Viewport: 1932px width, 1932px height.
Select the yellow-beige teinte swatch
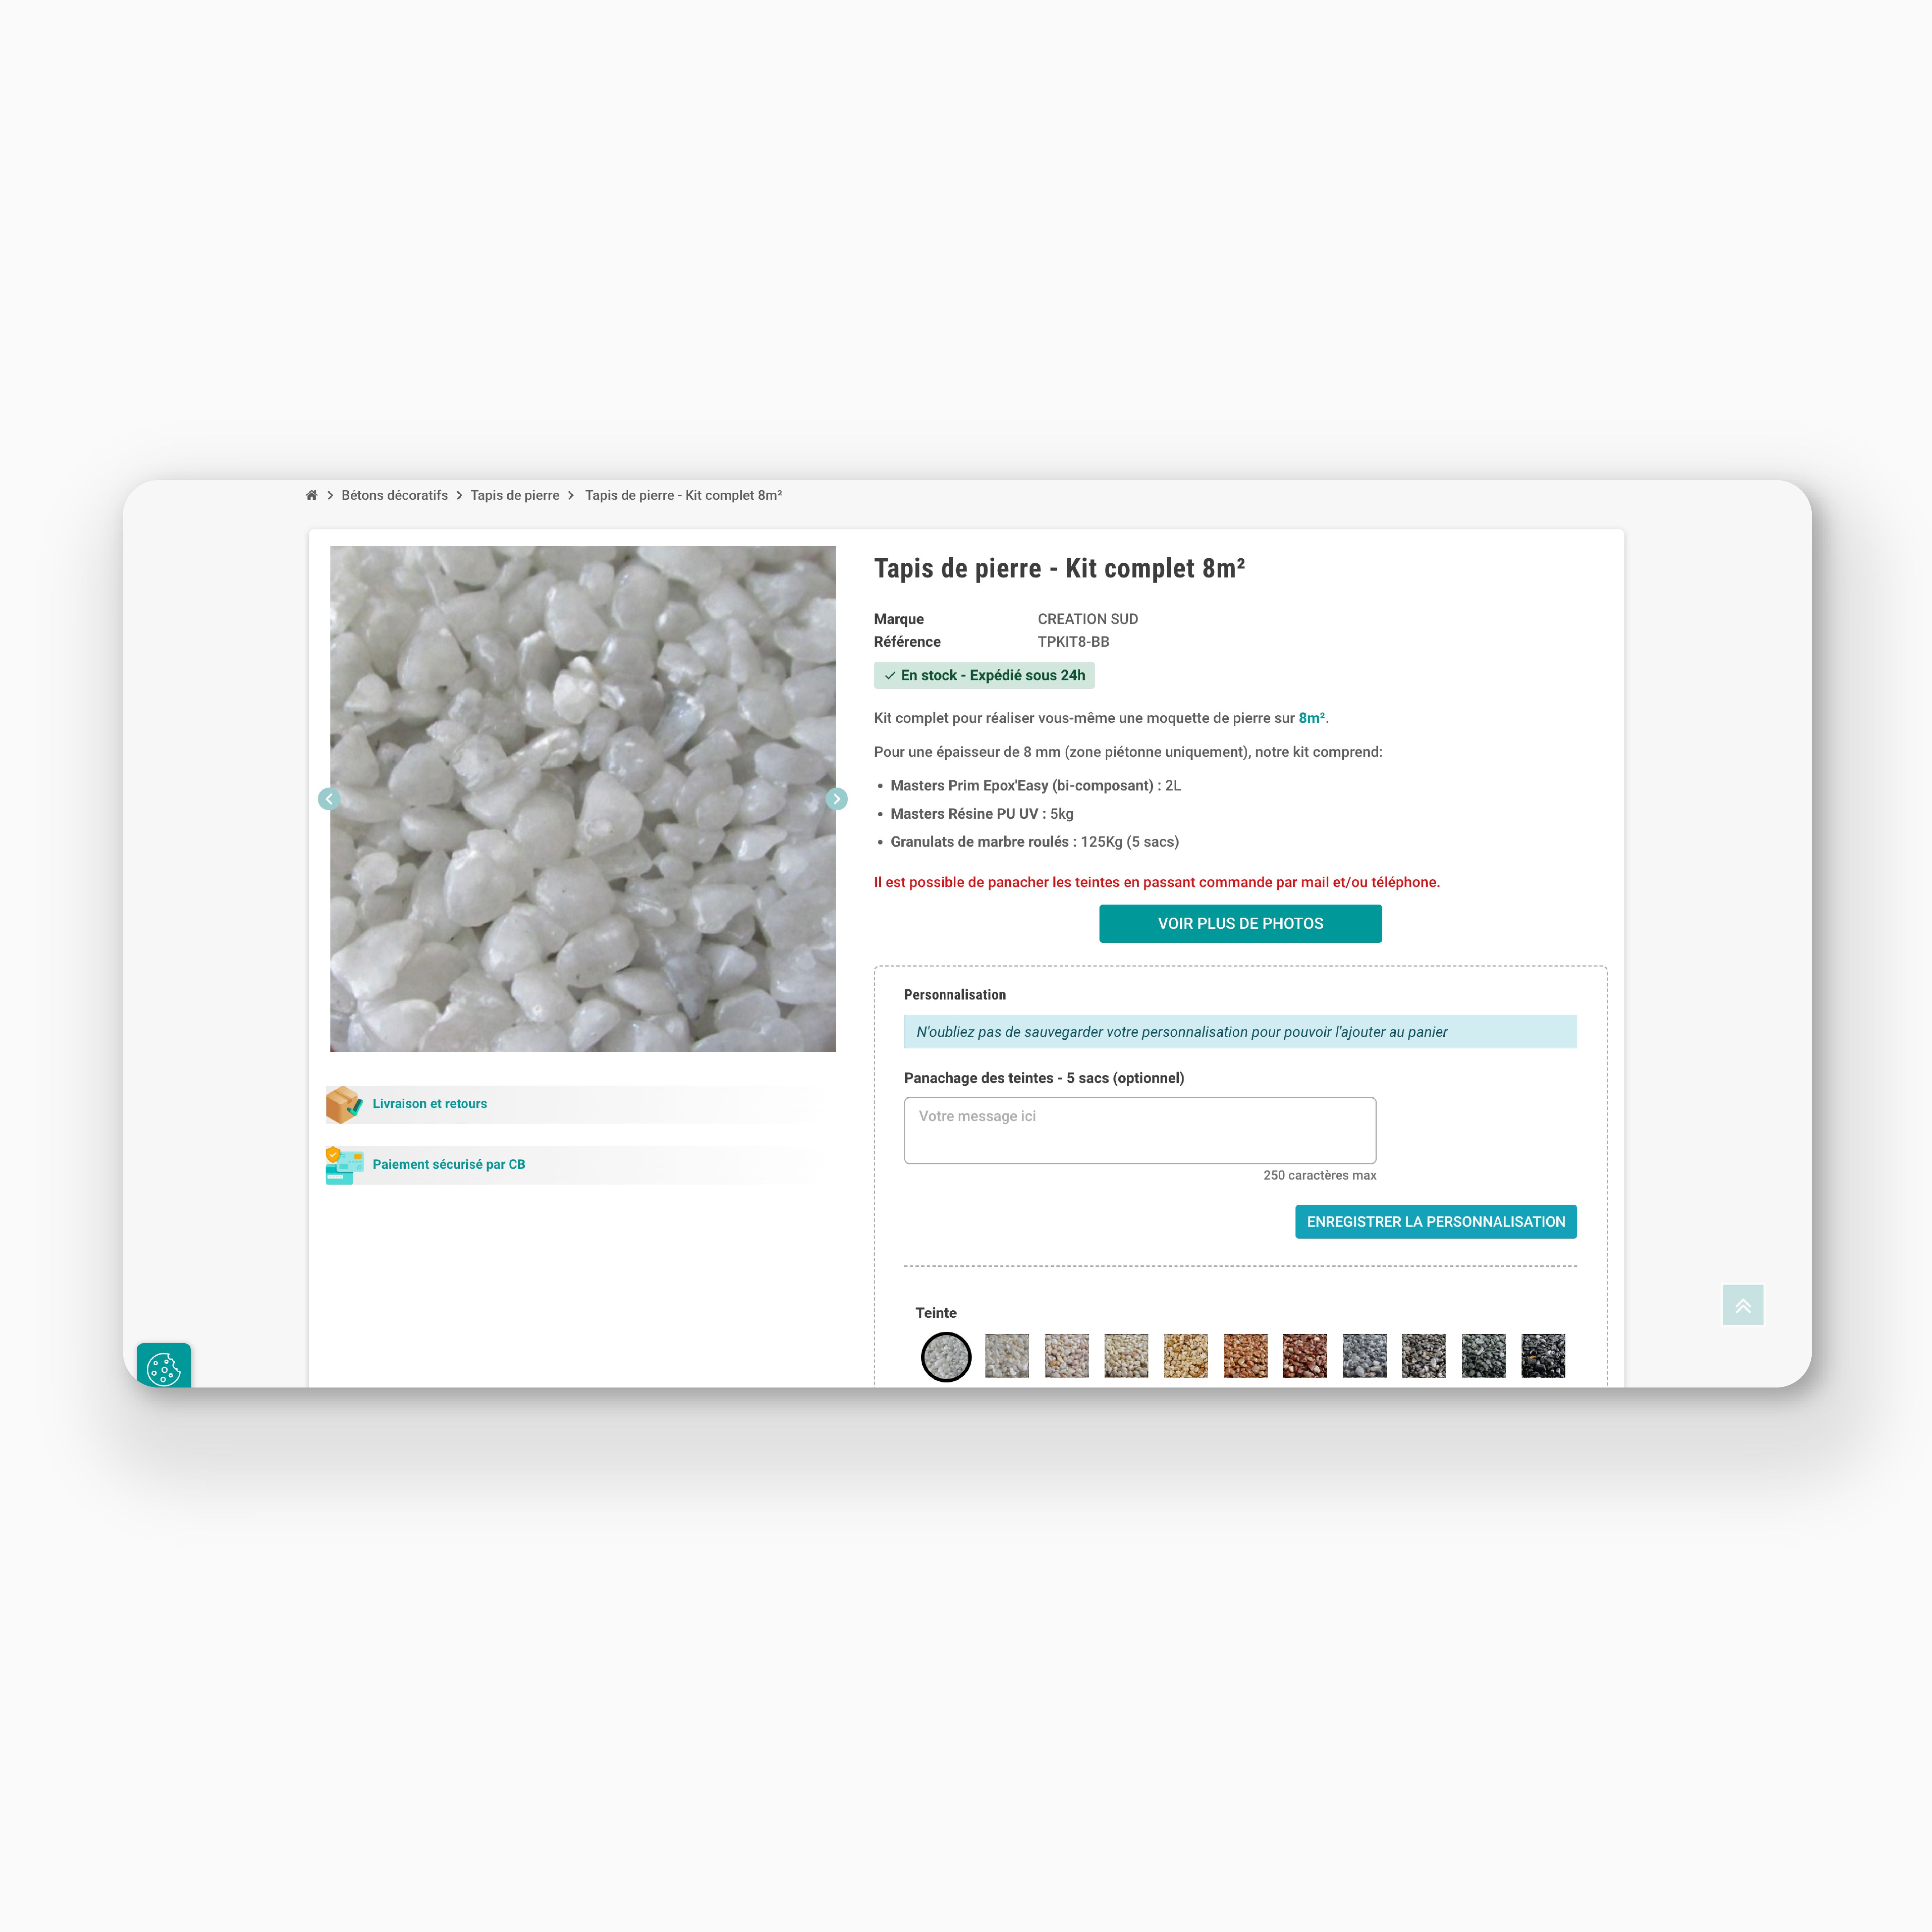click(x=1186, y=1356)
